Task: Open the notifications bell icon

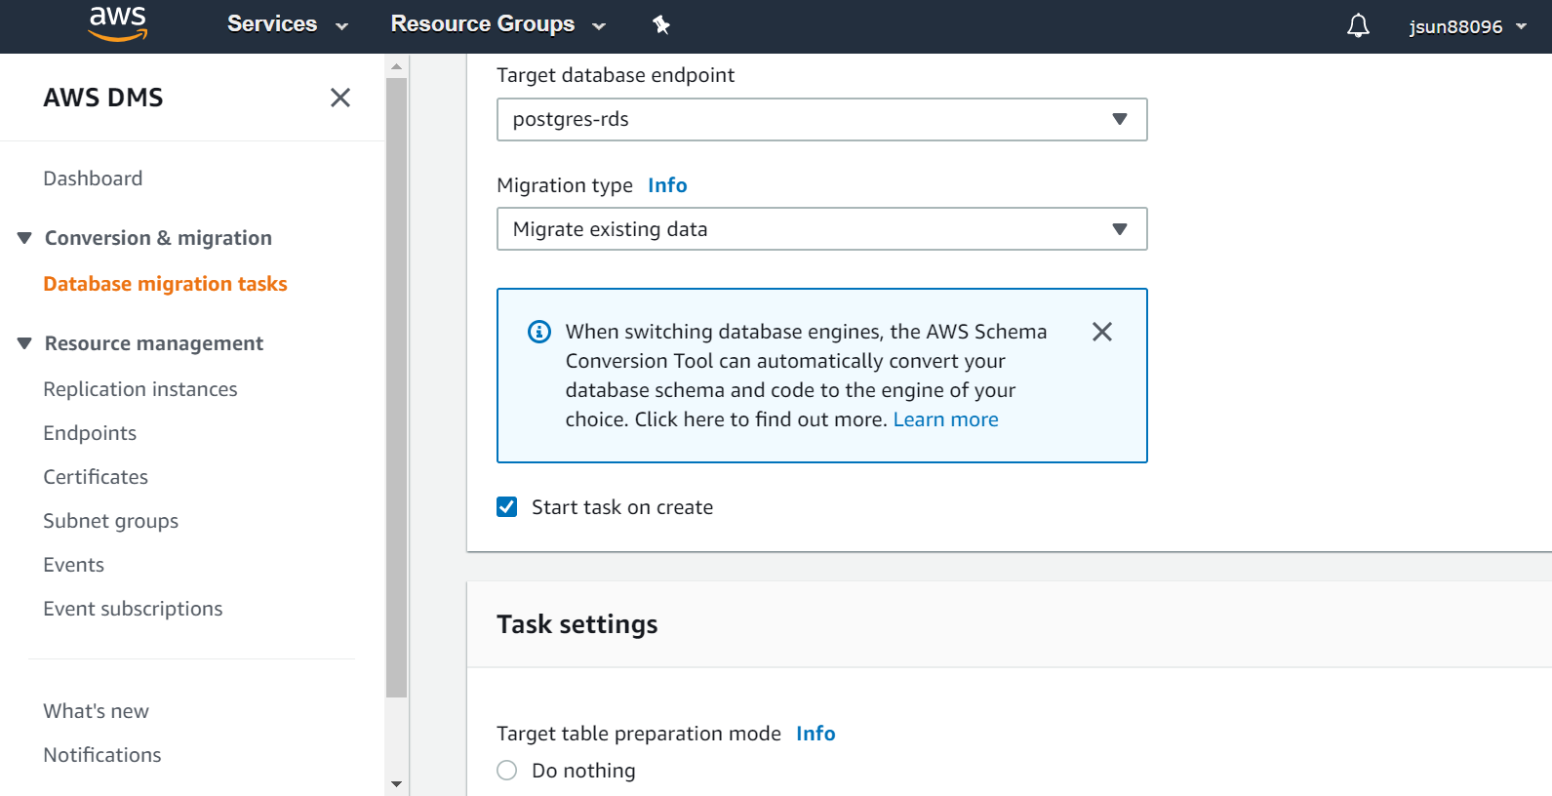Action: click(x=1358, y=25)
